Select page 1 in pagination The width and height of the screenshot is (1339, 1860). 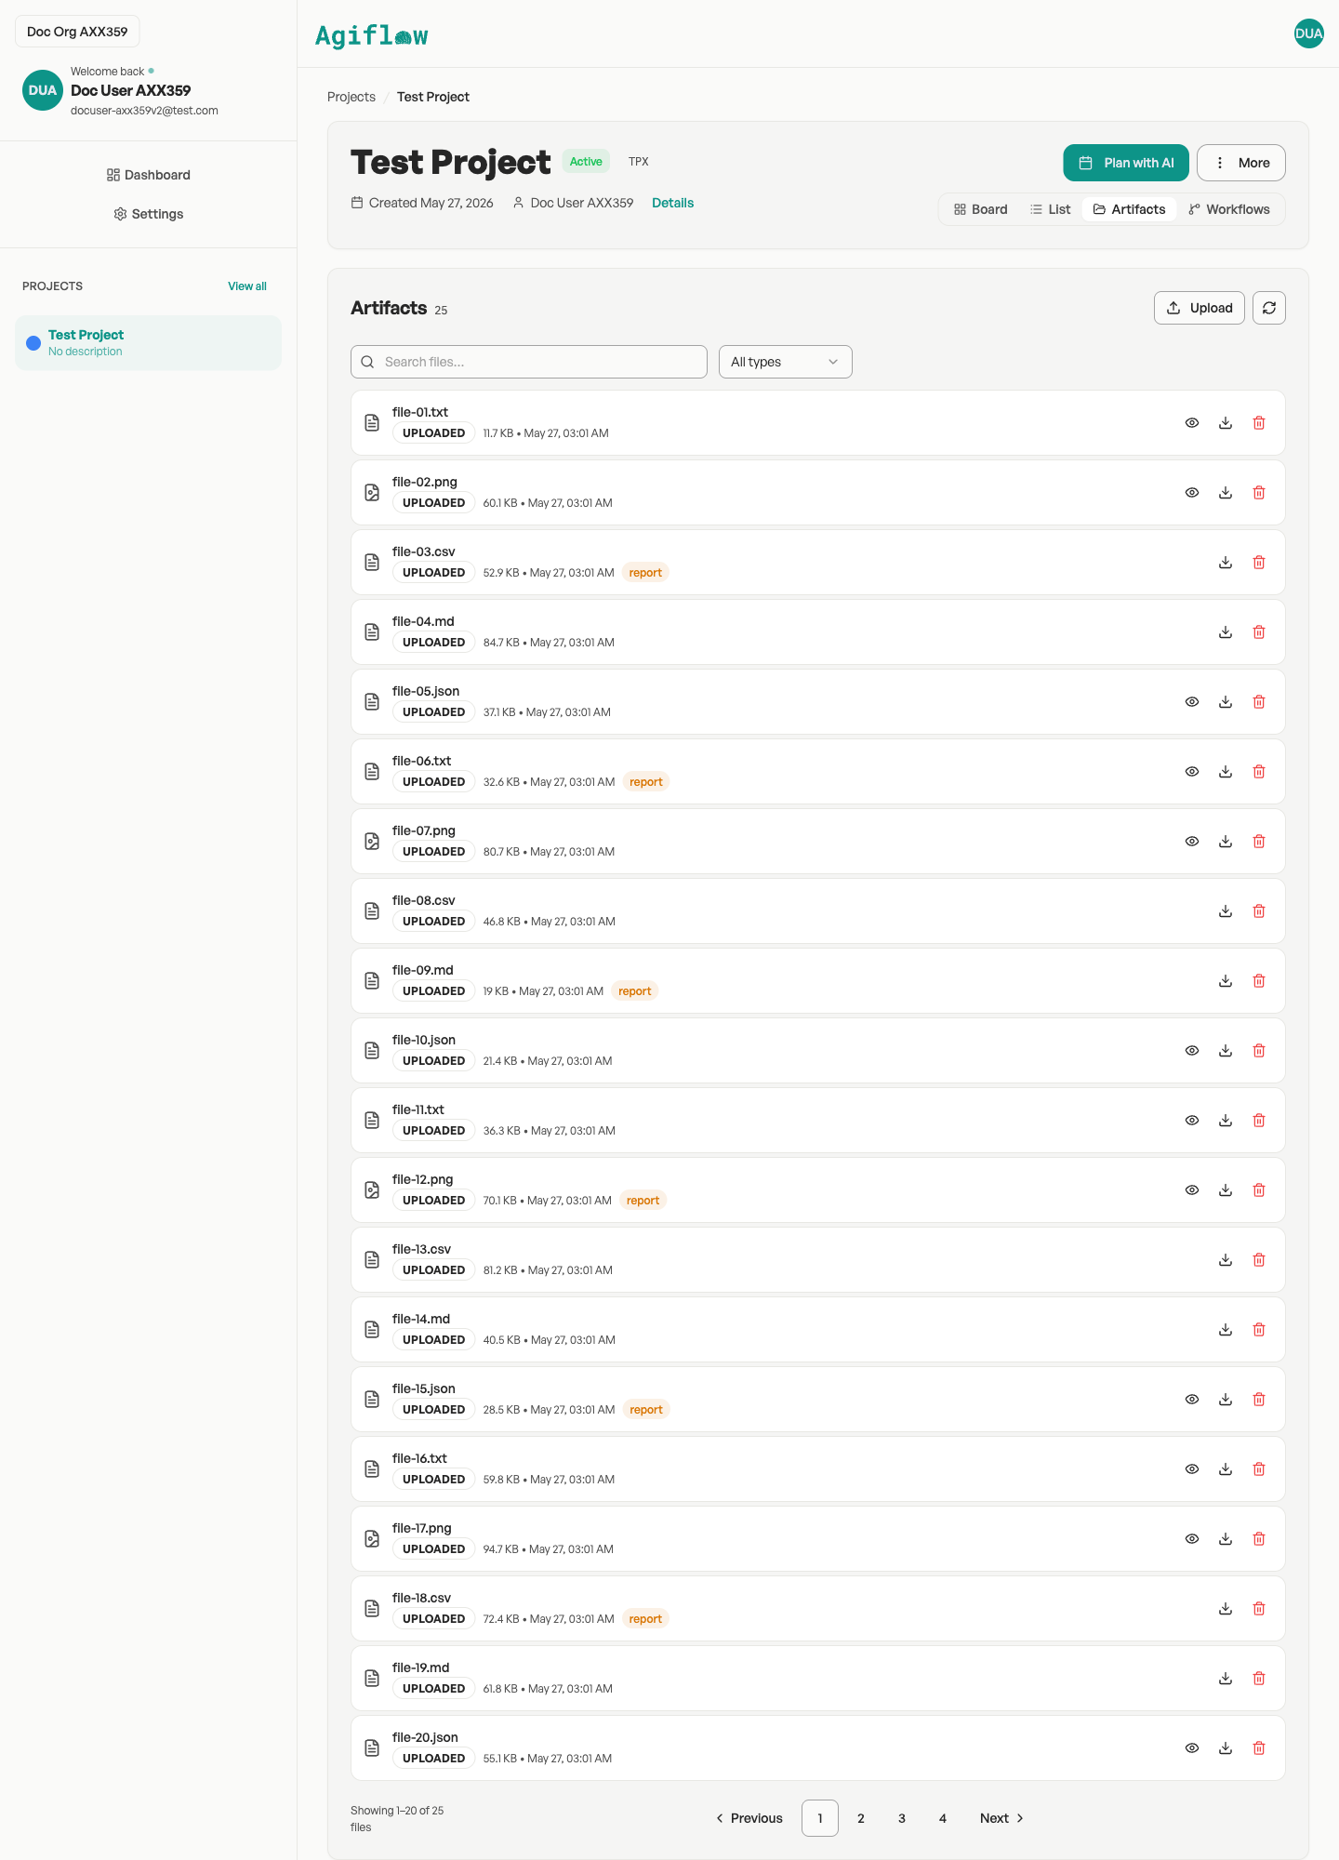pos(820,1818)
